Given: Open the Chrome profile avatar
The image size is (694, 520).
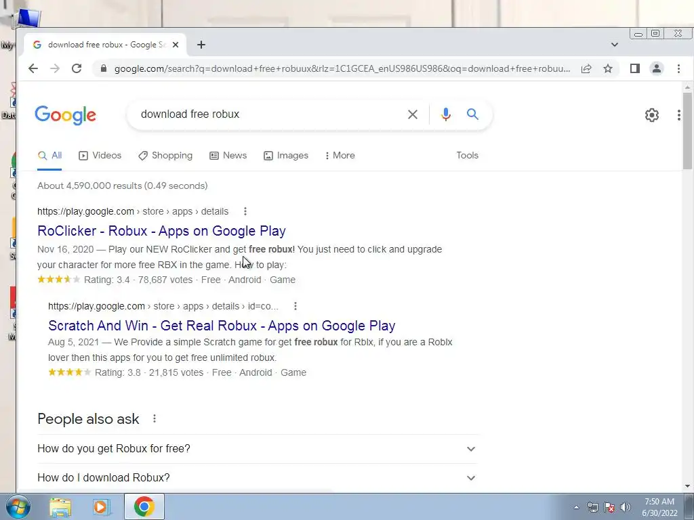Looking at the screenshot, I should click(x=656, y=68).
